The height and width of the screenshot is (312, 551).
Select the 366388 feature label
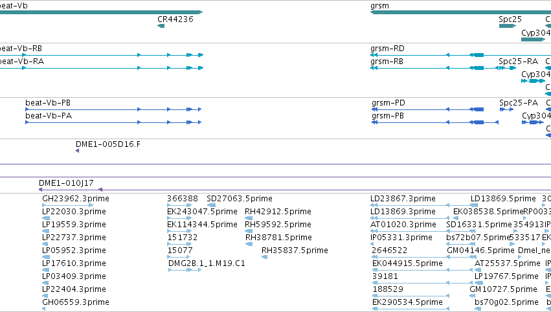pyautogui.click(x=183, y=199)
